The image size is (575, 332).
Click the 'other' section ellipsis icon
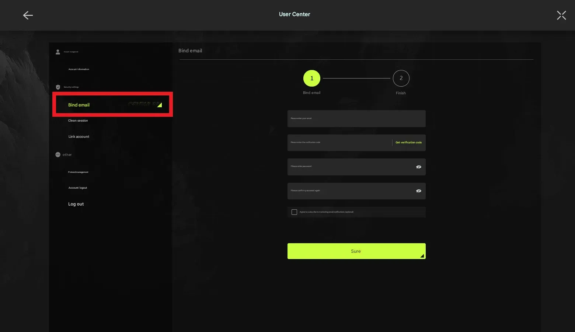tap(58, 155)
